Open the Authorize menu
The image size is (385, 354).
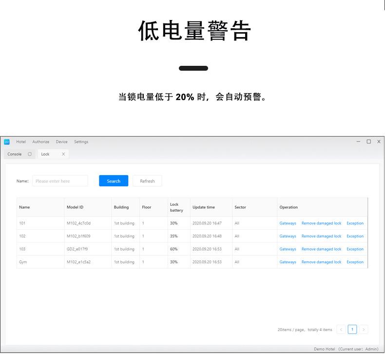(x=41, y=142)
